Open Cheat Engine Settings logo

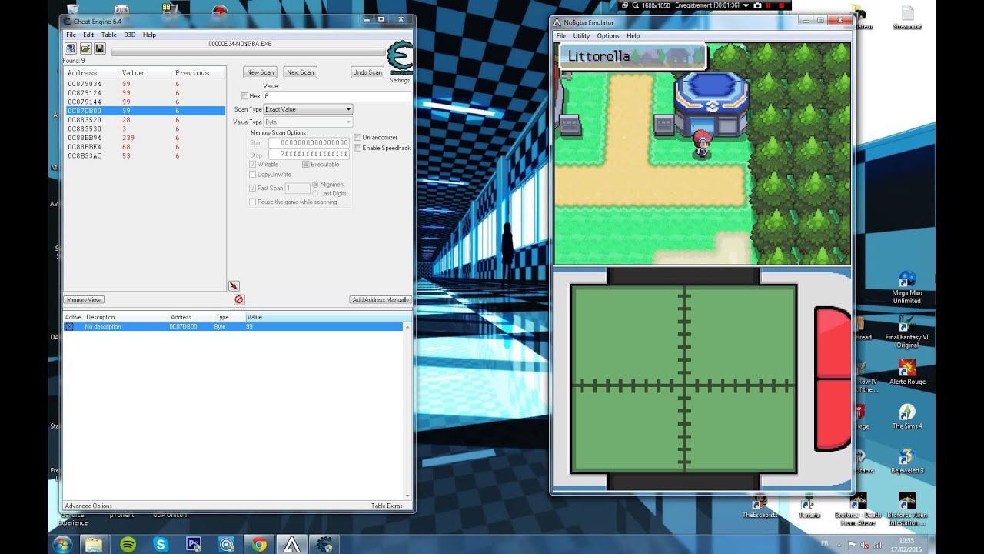400,58
